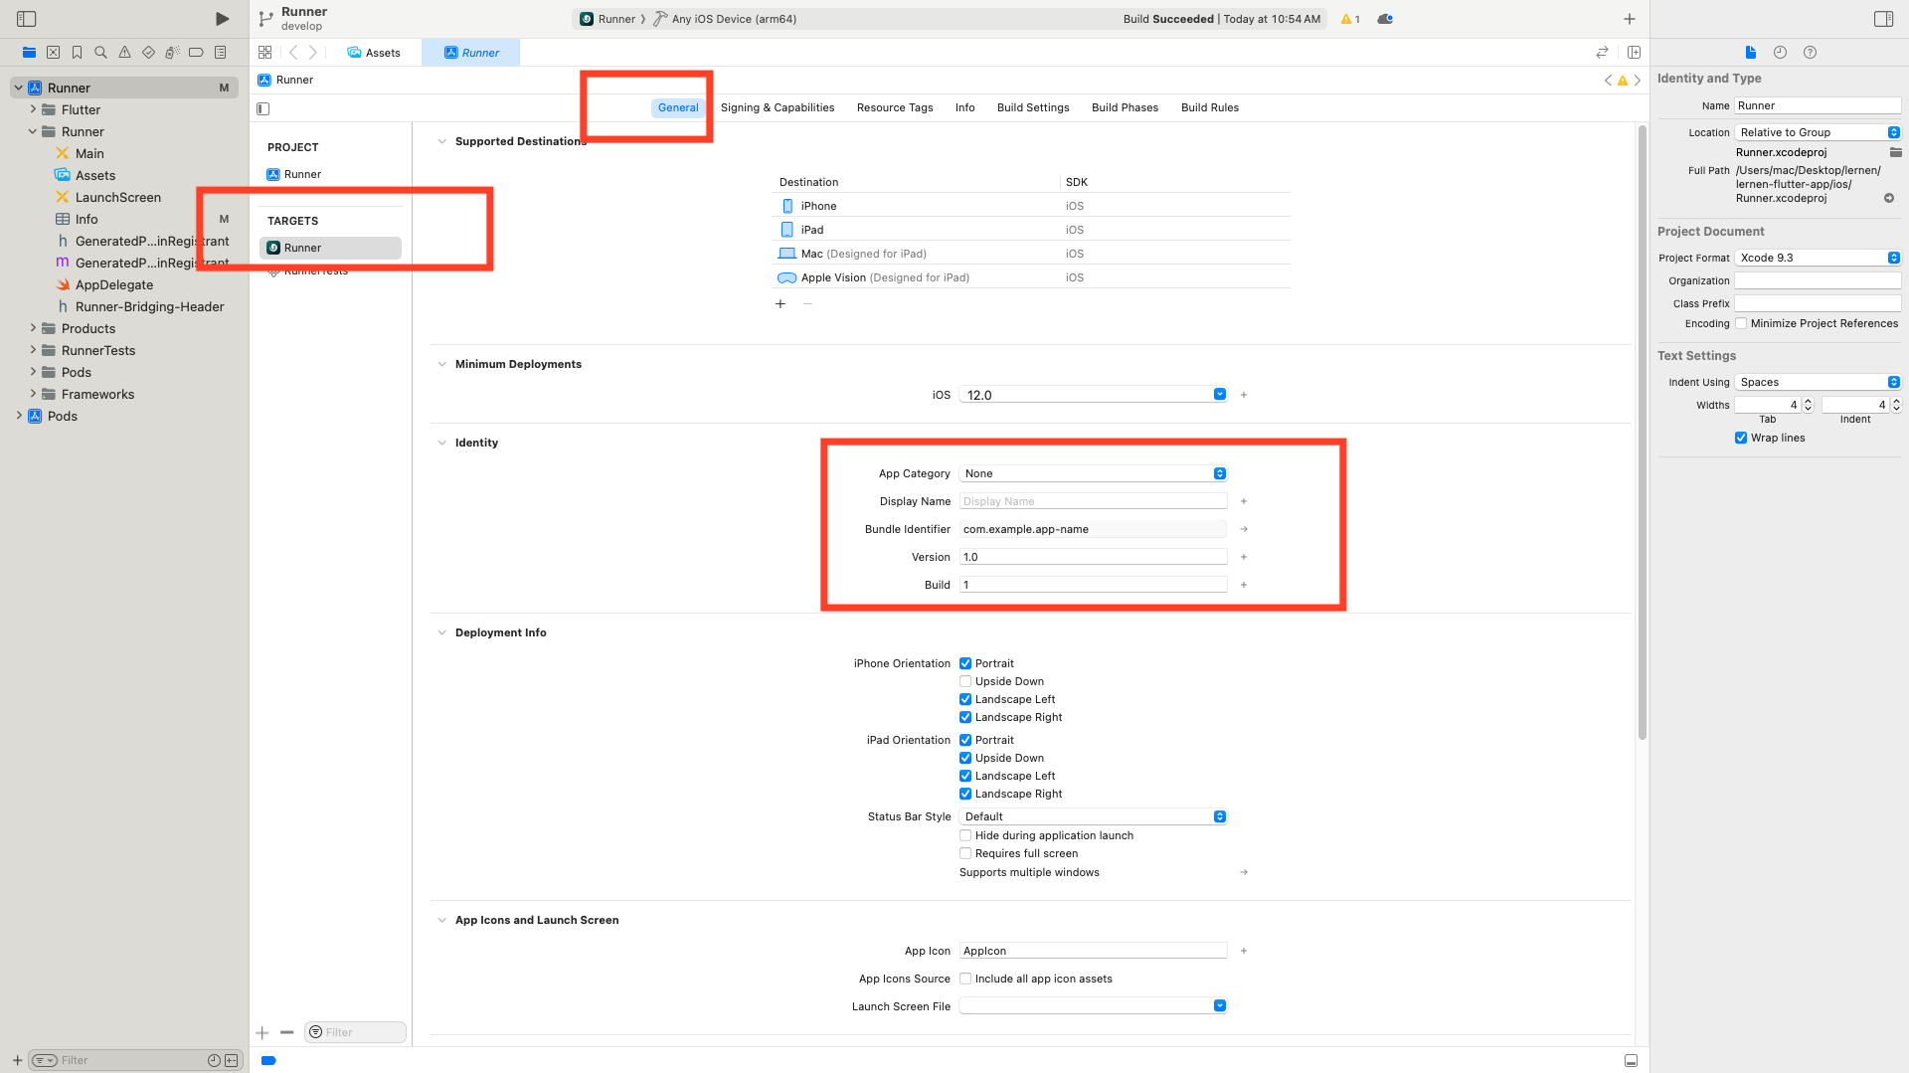The width and height of the screenshot is (1909, 1073).
Task: Uncheck iPad Upside Down orientation
Action: coord(964,758)
